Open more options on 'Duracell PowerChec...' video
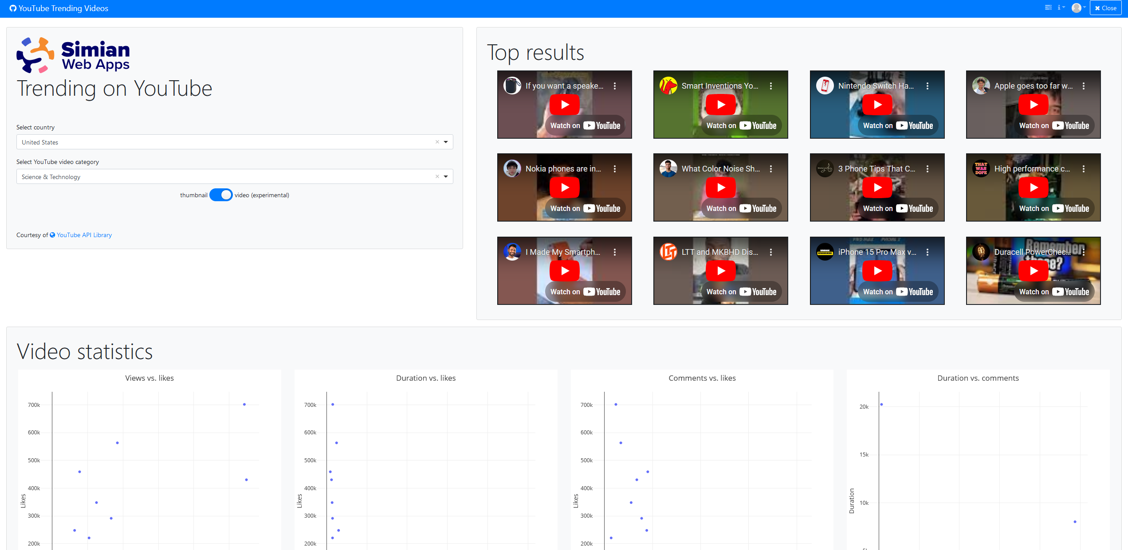 click(x=1084, y=252)
